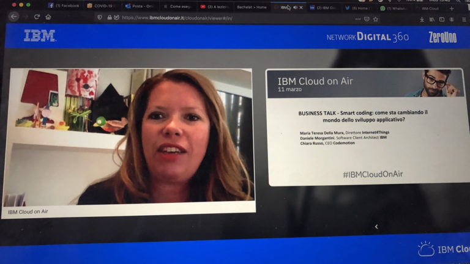Open the page actions three-dot menu
470x264 pixels.
click(358, 19)
